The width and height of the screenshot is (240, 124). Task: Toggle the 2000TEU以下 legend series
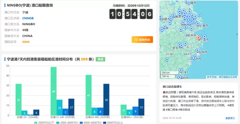pyautogui.click(x=44, y=123)
